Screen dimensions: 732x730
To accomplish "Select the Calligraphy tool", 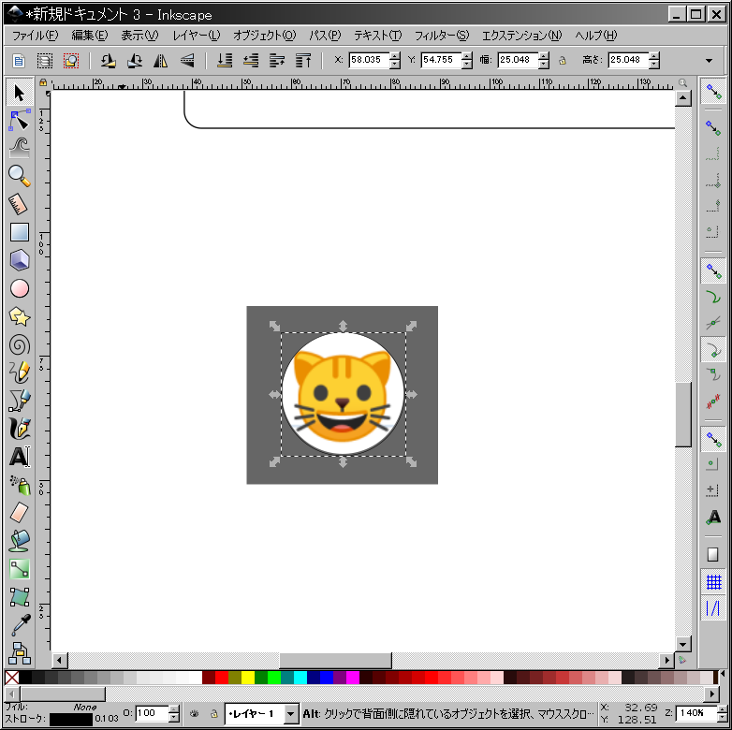I will (x=19, y=429).
